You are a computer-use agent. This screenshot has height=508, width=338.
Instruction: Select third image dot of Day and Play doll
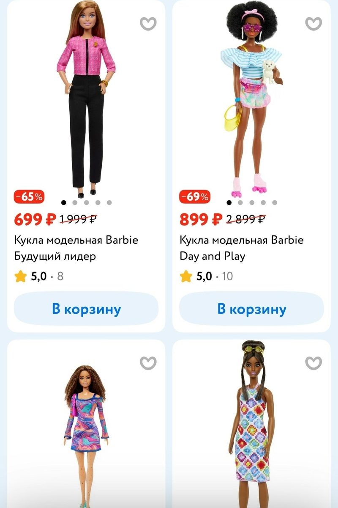click(x=252, y=202)
